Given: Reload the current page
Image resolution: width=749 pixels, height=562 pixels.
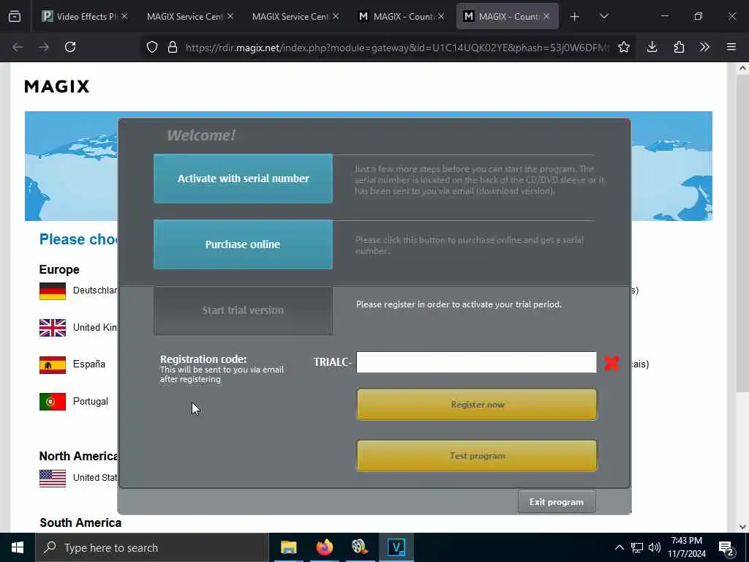Looking at the screenshot, I should click(70, 47).
